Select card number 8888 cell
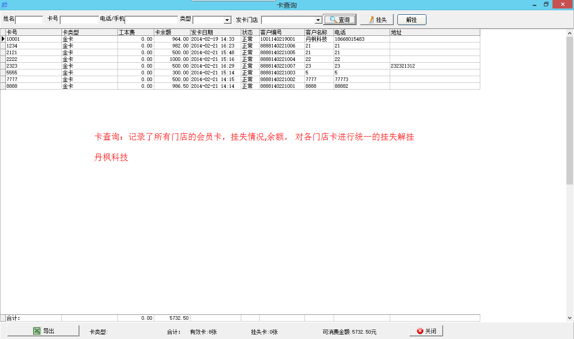The height and width of the screenshot is (339, 574). click(x=34, y=86)
